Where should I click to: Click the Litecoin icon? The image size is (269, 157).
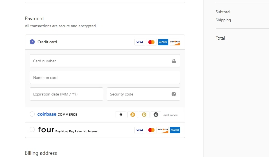pyautogui.click(x=156, y=115)
